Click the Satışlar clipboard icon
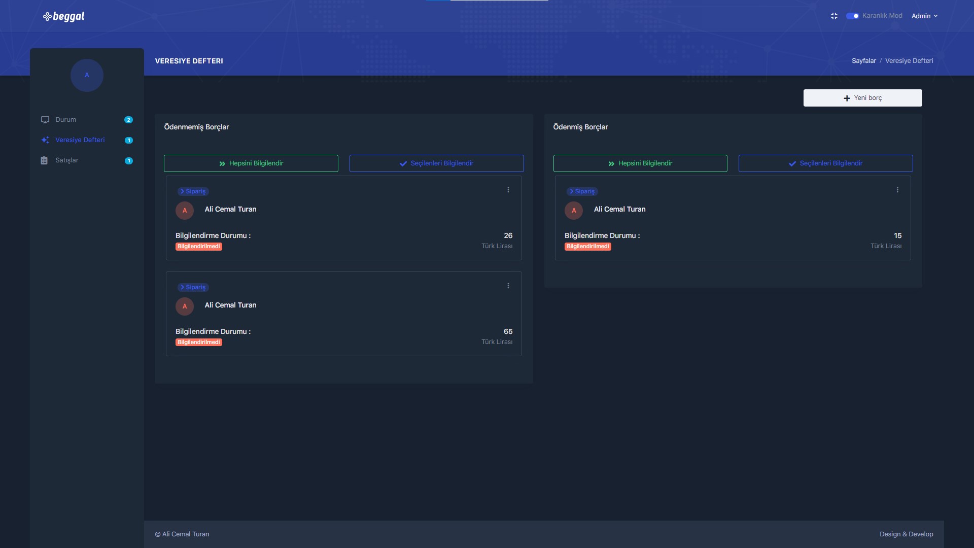The width and height of the screenshot is (974, 548). click(x=44, y=160)
